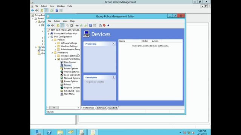Viewport: 241px width, 135px height.
Task: Select Scheduled Tasks in the tree
Action: pos(72,91)
